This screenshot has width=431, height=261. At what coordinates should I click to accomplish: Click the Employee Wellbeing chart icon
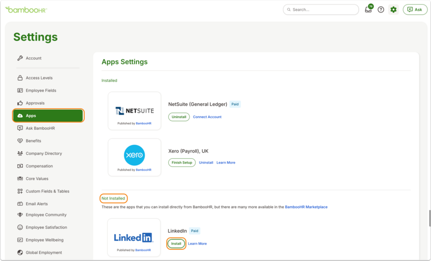tap(20, 240)
